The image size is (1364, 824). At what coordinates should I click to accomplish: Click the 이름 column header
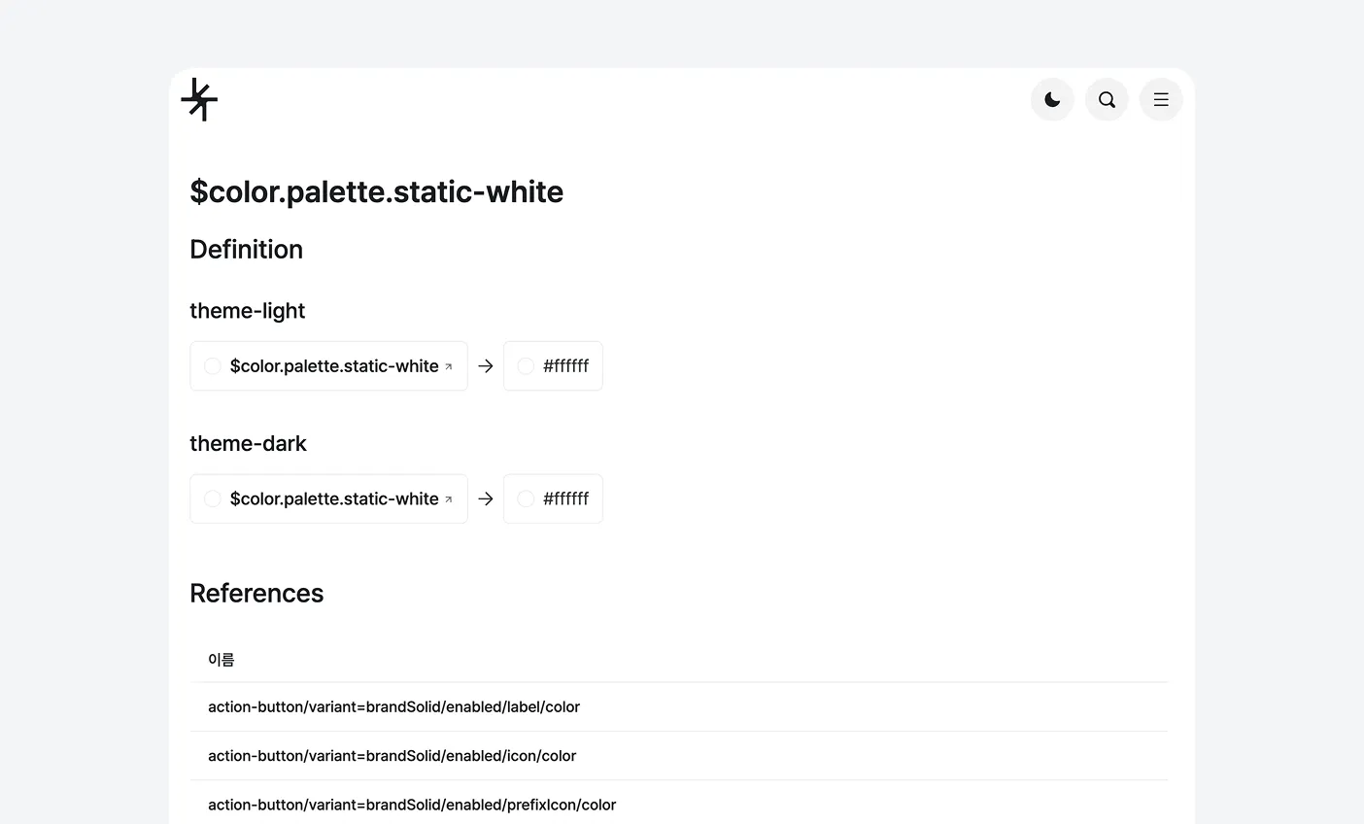click(x=222, y=660)
